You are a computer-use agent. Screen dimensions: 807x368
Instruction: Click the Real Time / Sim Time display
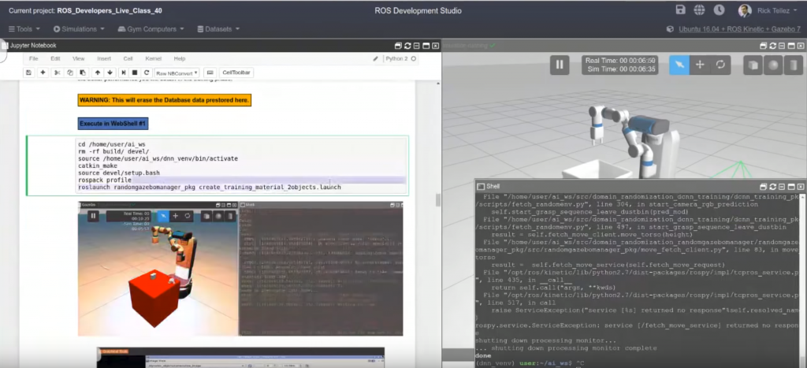click(x=619, y=65)
